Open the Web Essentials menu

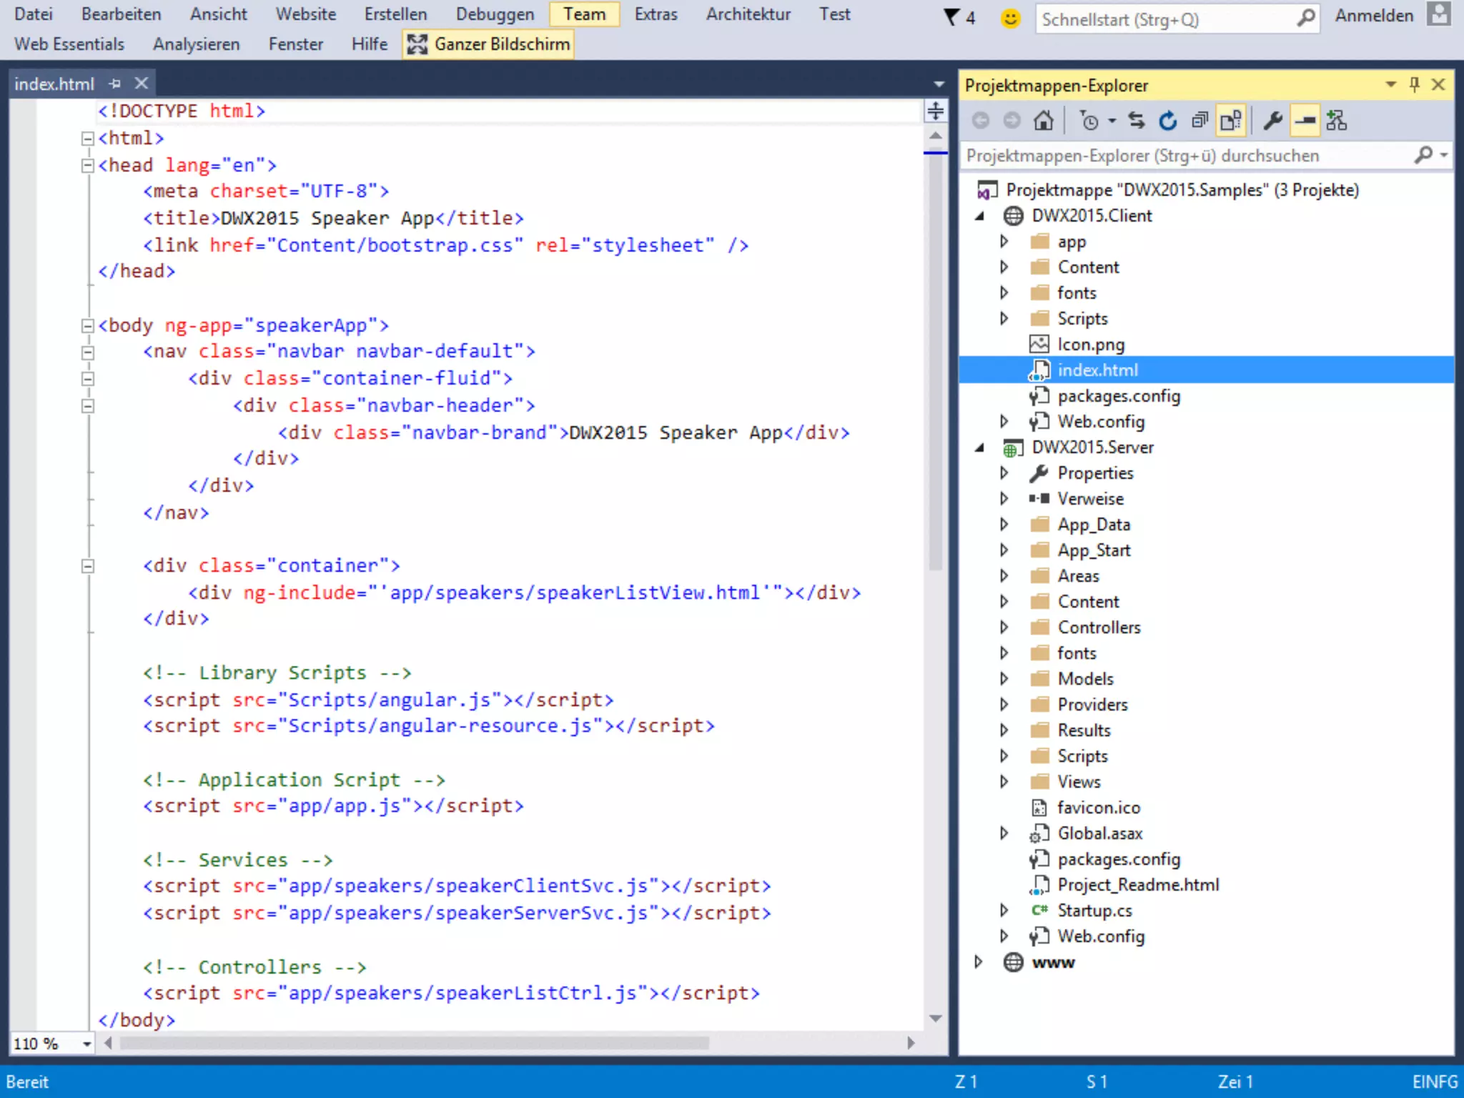click(x=69, y=44)
